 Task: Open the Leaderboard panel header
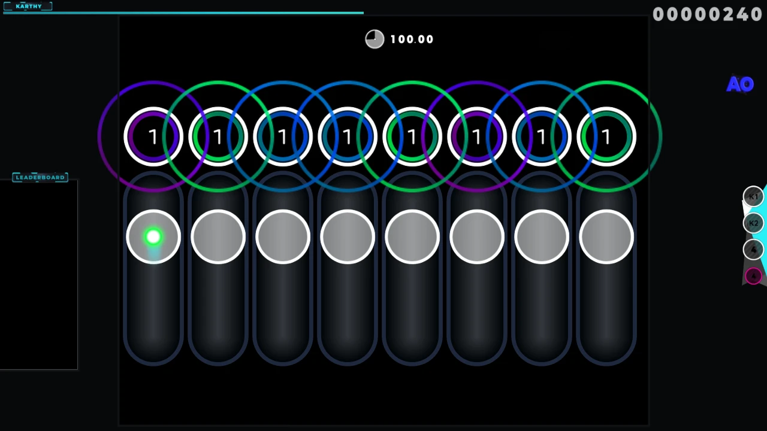[x=40, y=177]
